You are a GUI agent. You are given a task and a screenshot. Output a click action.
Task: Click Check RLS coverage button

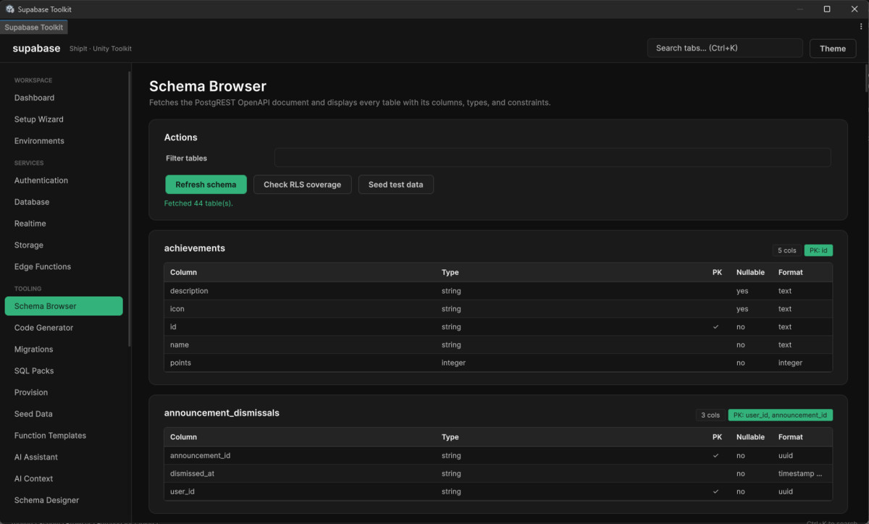point(302,185)
